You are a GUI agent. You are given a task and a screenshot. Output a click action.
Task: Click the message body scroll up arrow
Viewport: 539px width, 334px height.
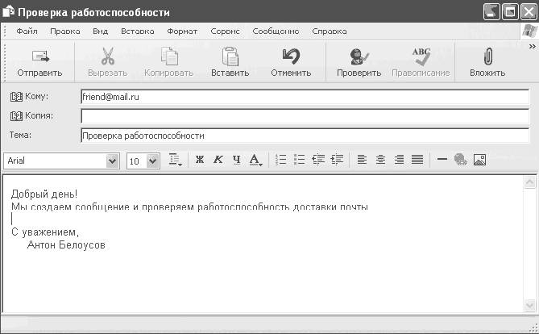(x=529, y=182)
